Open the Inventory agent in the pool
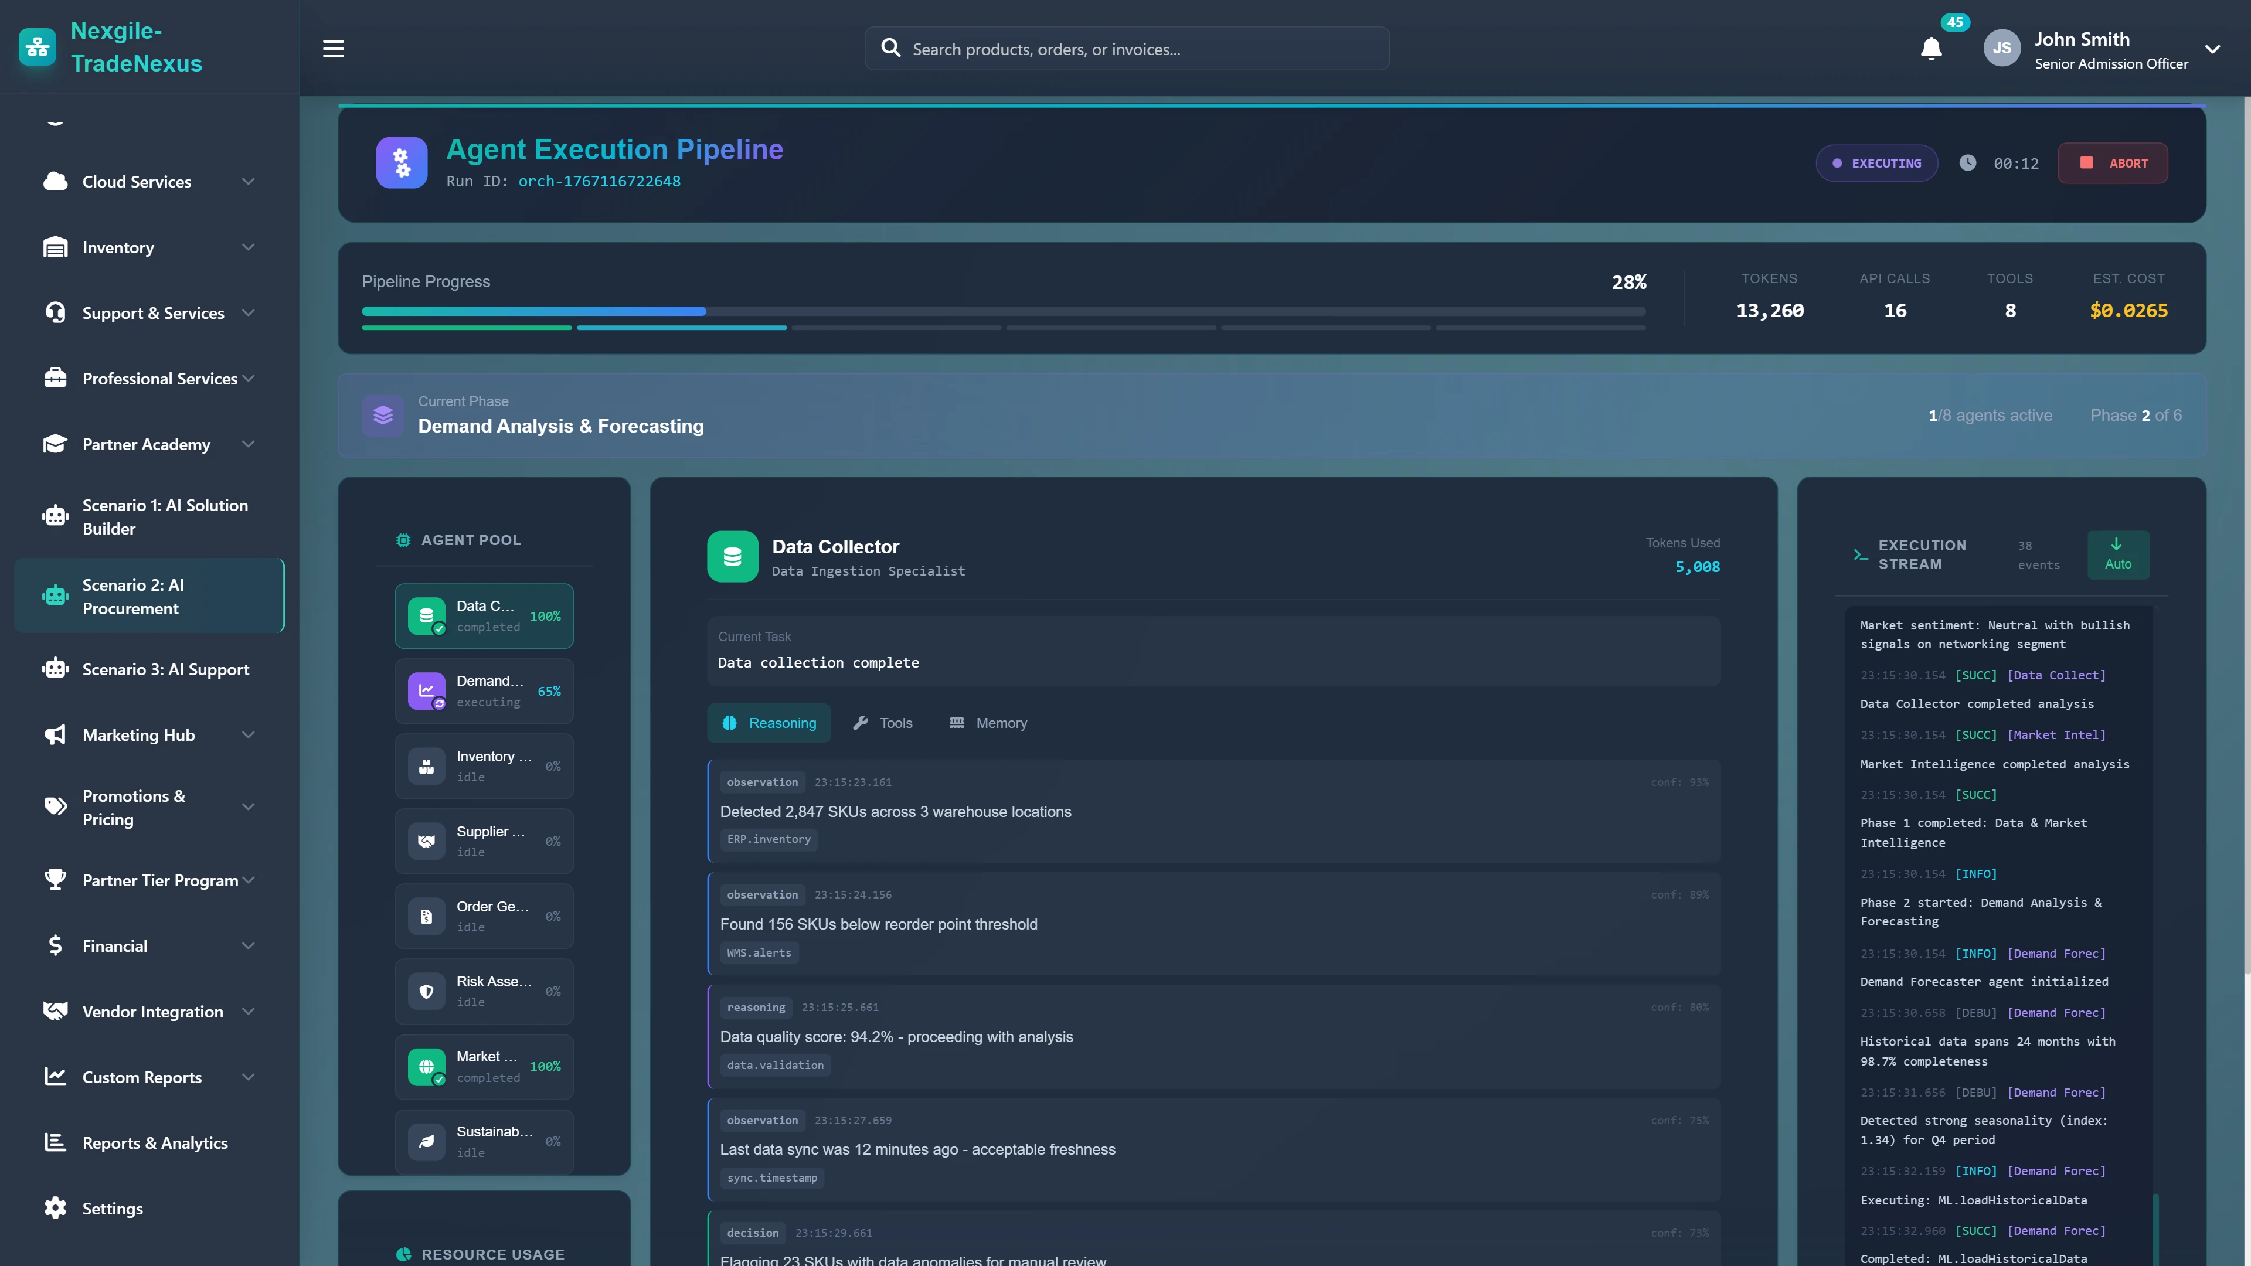The image size is (2251, 1266). point(427,766)
